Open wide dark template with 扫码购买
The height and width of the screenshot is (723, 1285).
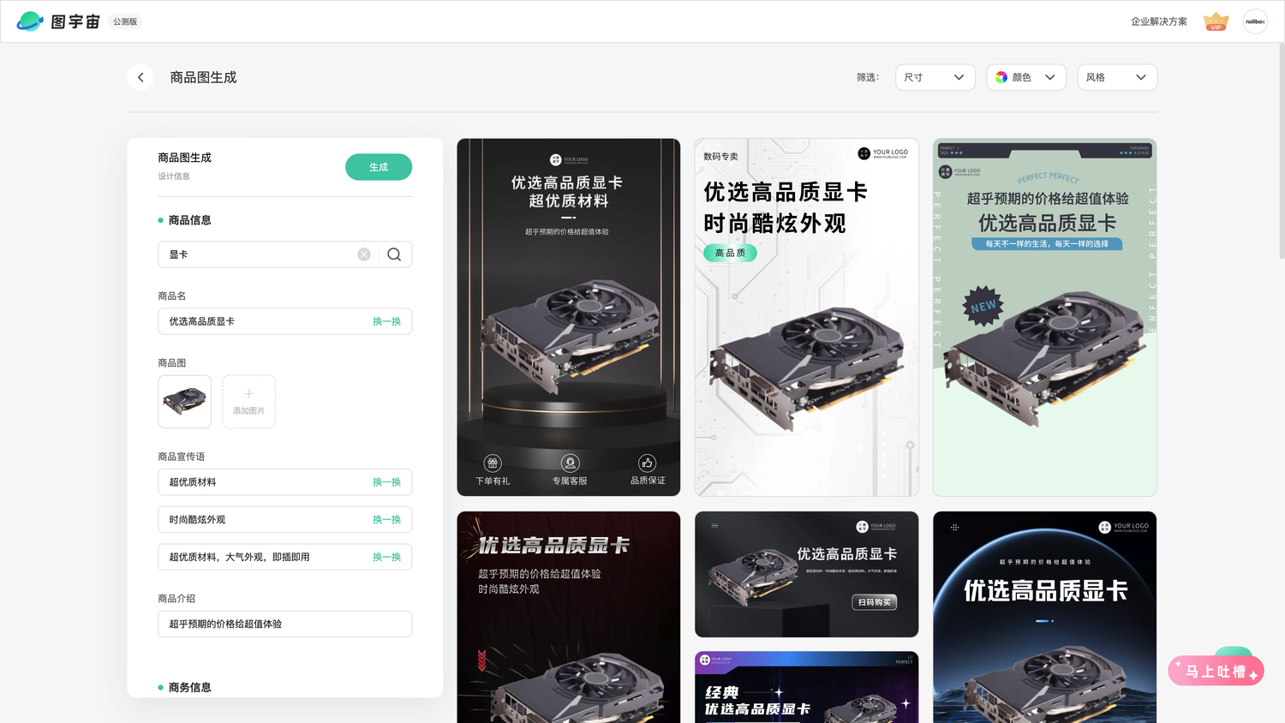(806, 574)
